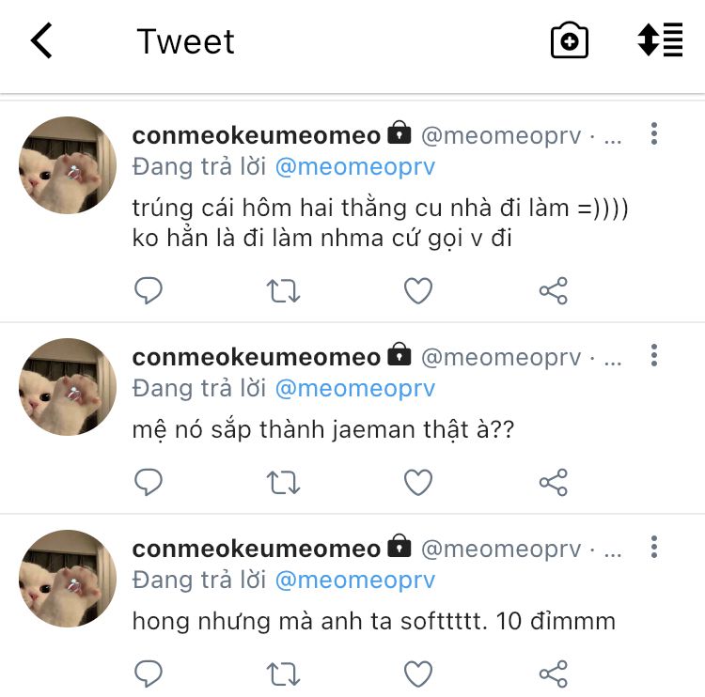The image size is (705, 697).
Task: Open more options on the jaeman tweet
Action: pyautogui.click(x=654, y=355)
